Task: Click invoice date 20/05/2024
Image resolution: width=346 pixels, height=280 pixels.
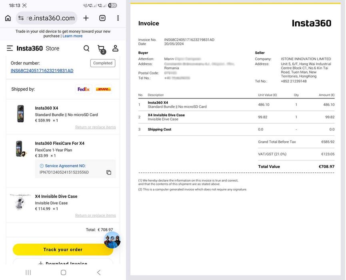Action: pos(174,44)
